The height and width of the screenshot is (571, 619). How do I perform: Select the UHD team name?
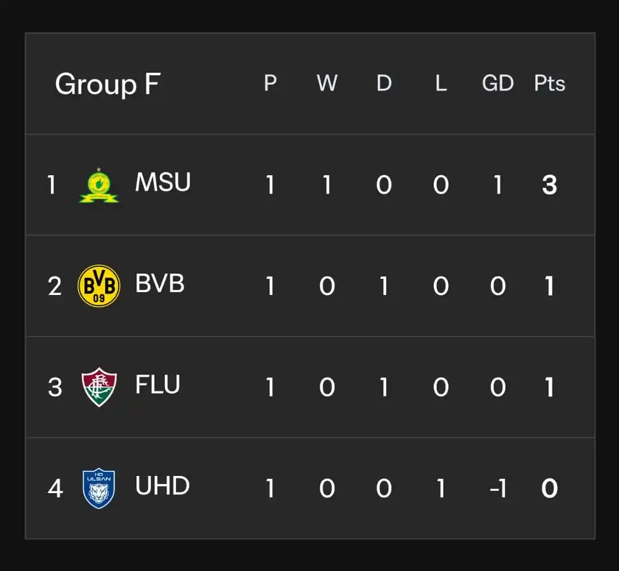coord(162,485)
